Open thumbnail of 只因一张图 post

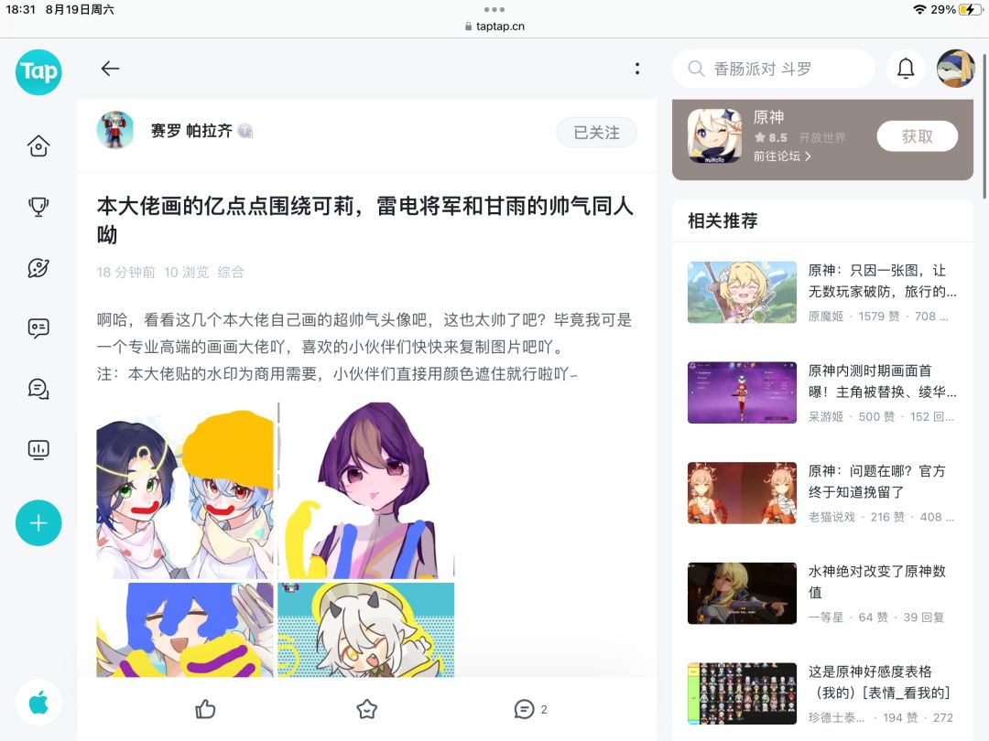click(742, 293)
